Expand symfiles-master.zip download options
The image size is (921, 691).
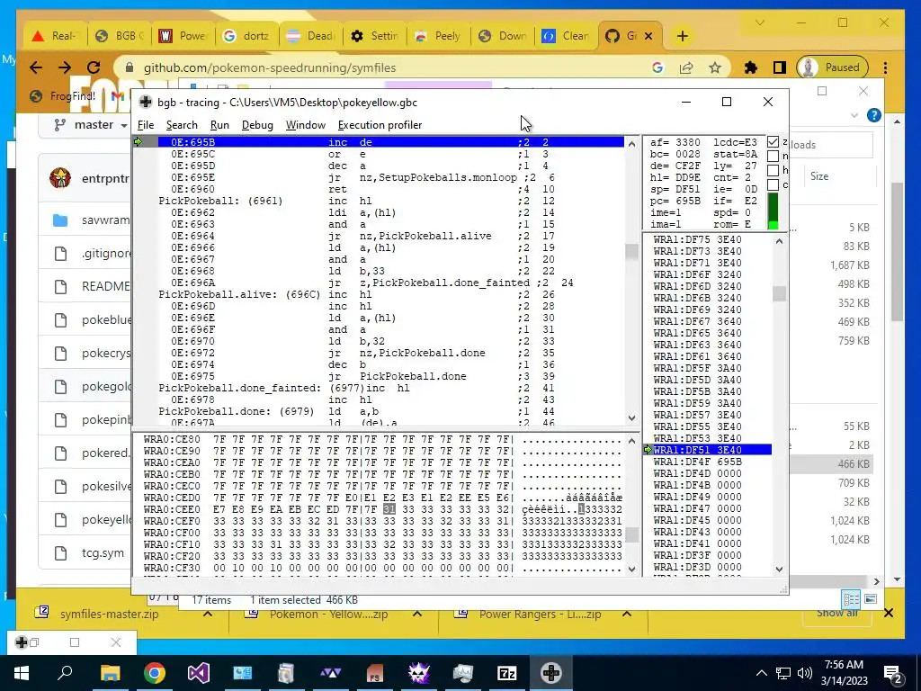click(208, 614)
